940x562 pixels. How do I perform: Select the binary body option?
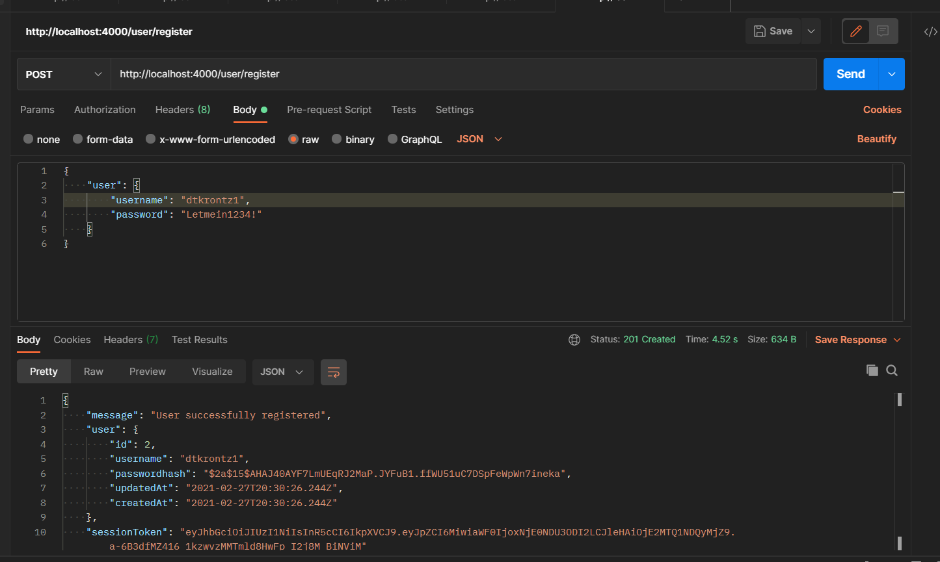(x=353, y=139)
